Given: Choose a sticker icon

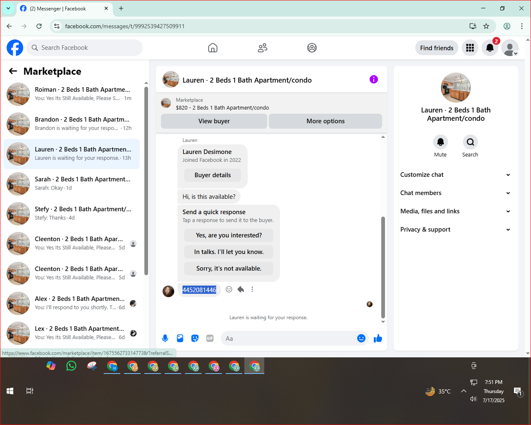Looking at the screenshot, I should click(195, 338).
